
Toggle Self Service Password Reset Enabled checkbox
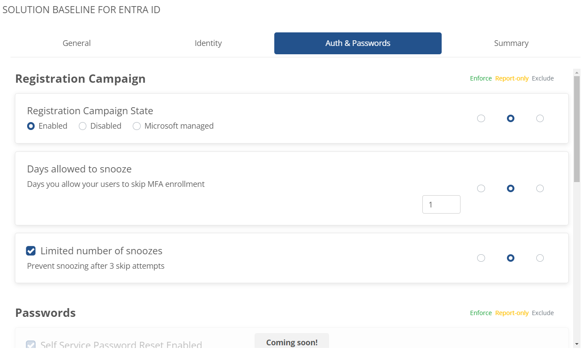31,345
